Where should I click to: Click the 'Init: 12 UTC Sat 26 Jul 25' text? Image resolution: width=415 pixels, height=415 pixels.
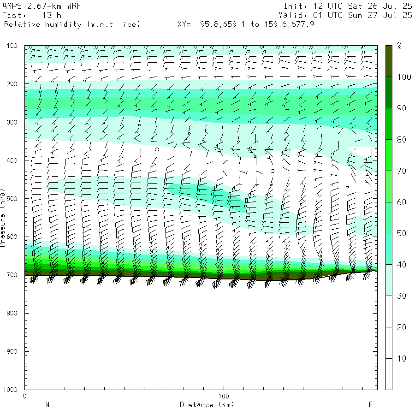tap(348, 6)
